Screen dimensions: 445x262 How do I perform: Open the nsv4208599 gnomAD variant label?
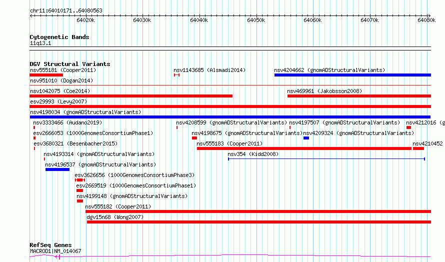pos(231,122)
